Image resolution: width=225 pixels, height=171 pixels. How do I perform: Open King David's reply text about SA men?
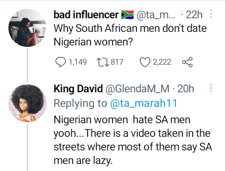[133, 140]
